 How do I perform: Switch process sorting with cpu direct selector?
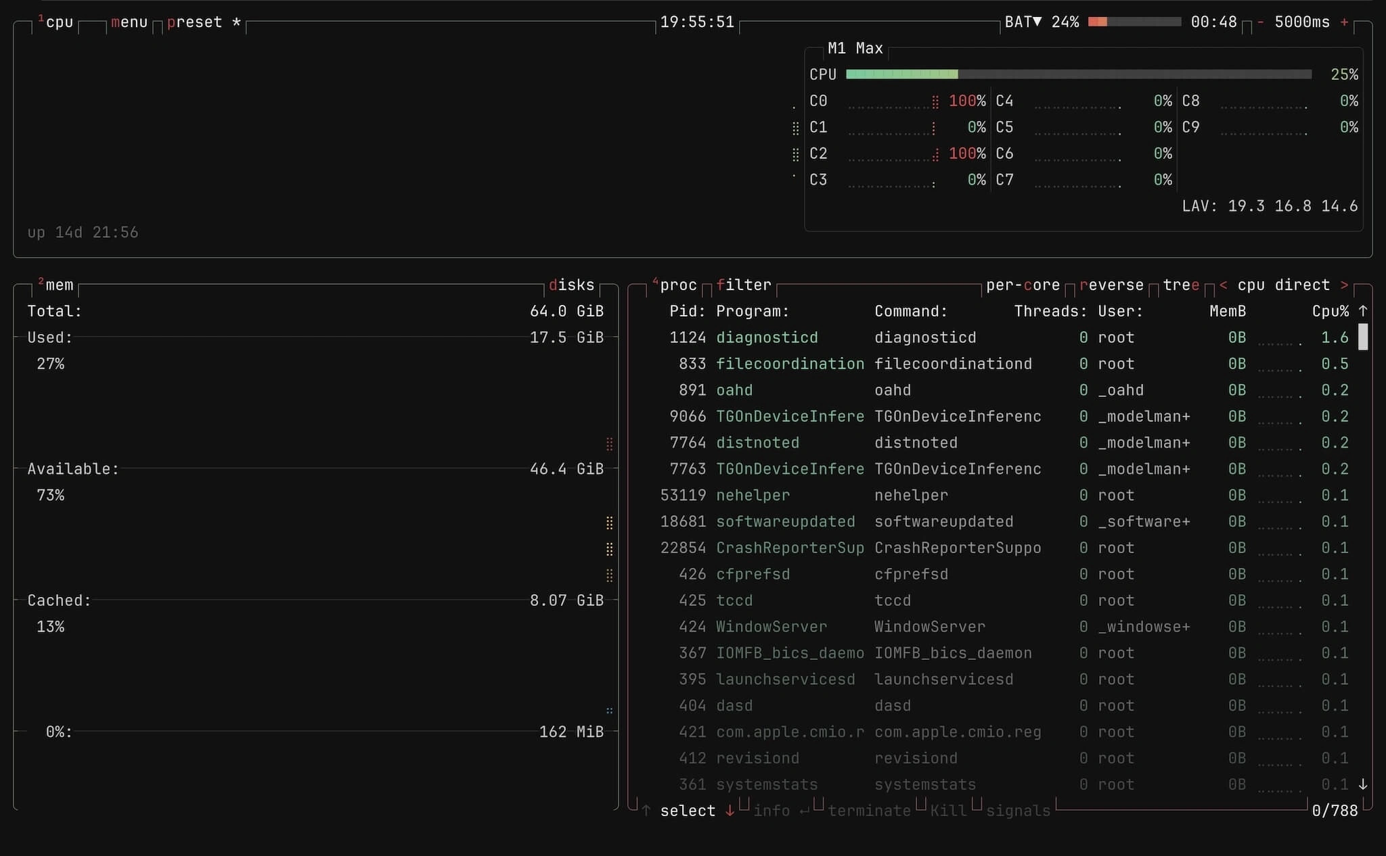point(1282,285)
